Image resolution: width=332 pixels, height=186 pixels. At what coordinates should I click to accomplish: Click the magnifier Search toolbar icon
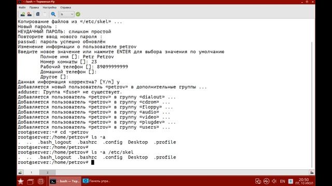click(x=53, y=14)
